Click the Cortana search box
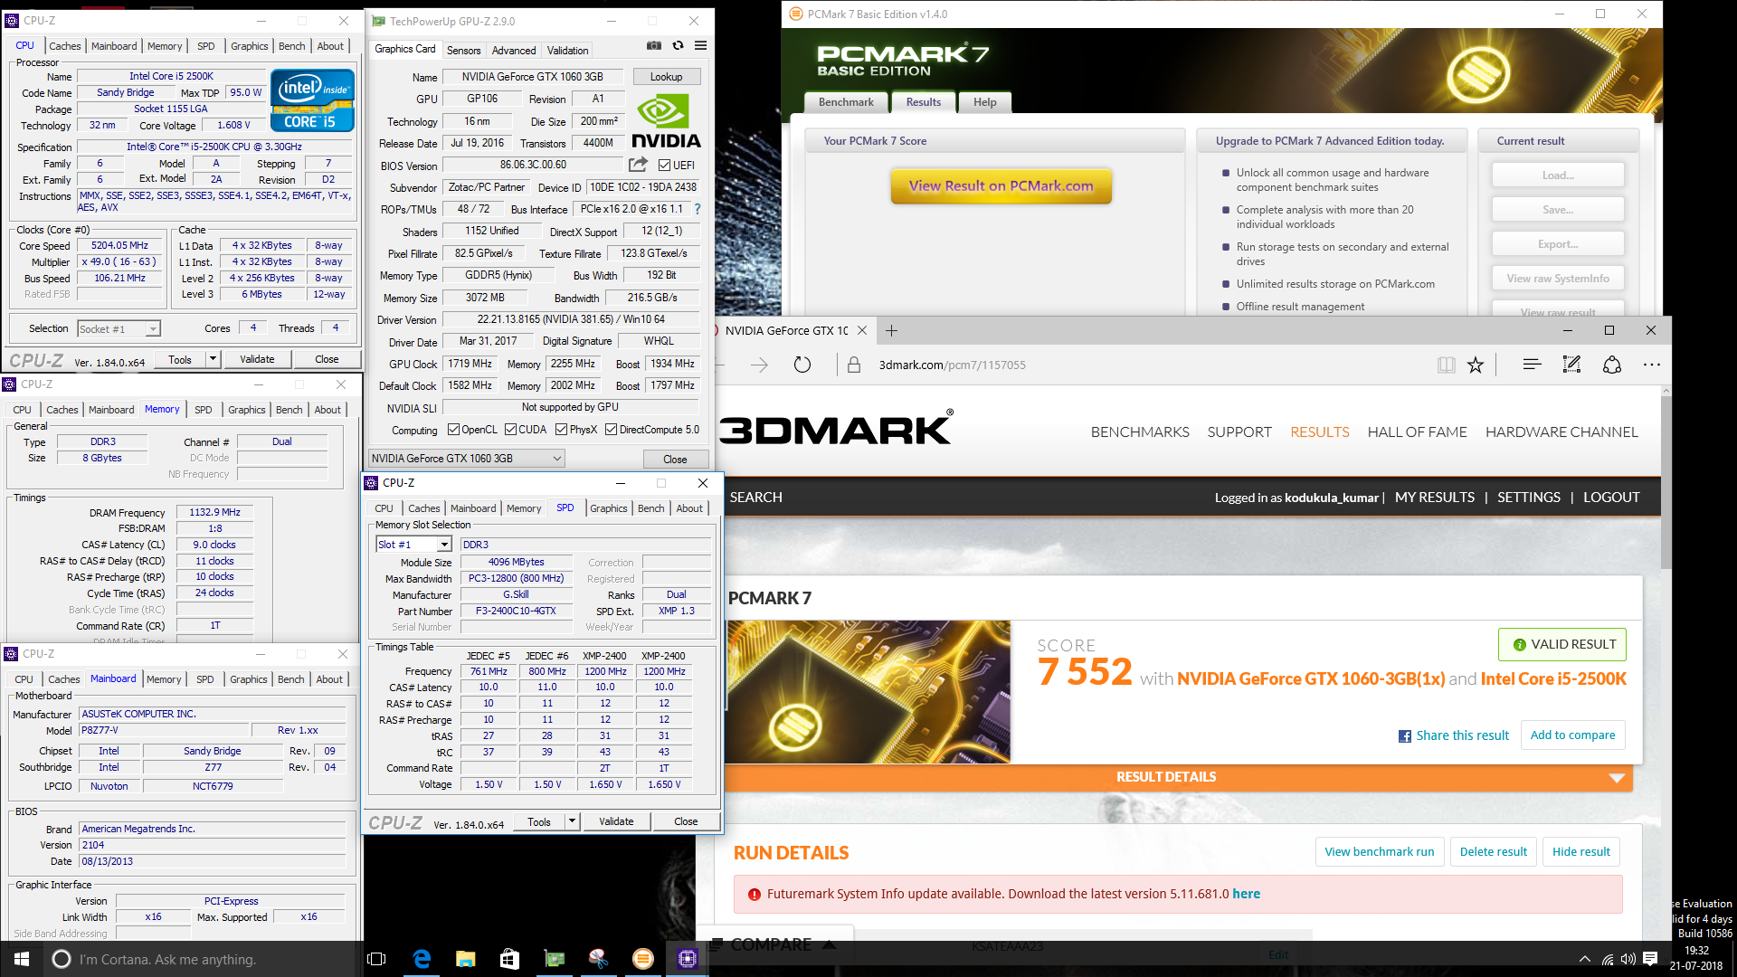Viewport: 1737px width, 977px height. 203,959
